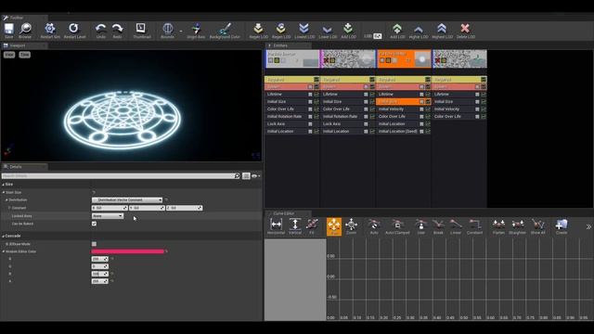The image size is (594, 334).
Task: Click Browse to find asset in Content Browser
Action: click(x=25, y=31)
